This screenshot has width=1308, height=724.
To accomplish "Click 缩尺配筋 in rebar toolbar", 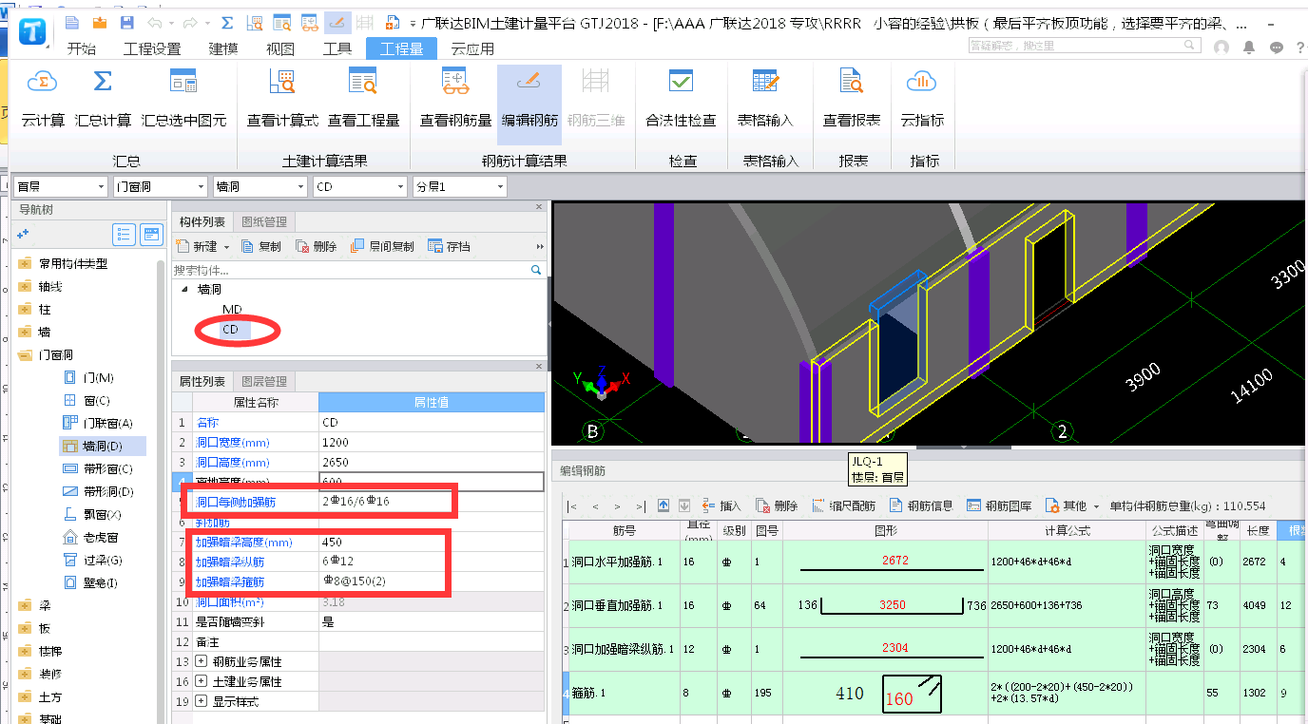I will click(x=843, y=505).
